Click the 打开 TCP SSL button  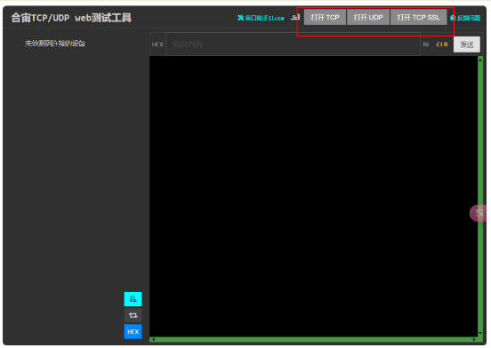tap(418, 18)
